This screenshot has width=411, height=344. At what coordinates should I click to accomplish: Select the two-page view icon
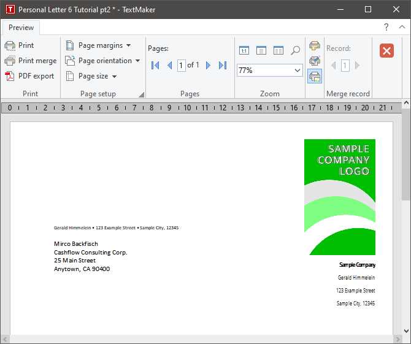click(x=278, y=50)
